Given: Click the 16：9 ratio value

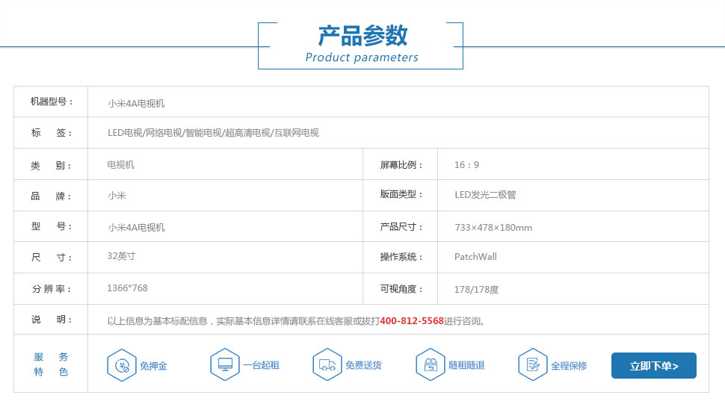Looking at the screenshot, I should tap(466, 165).
